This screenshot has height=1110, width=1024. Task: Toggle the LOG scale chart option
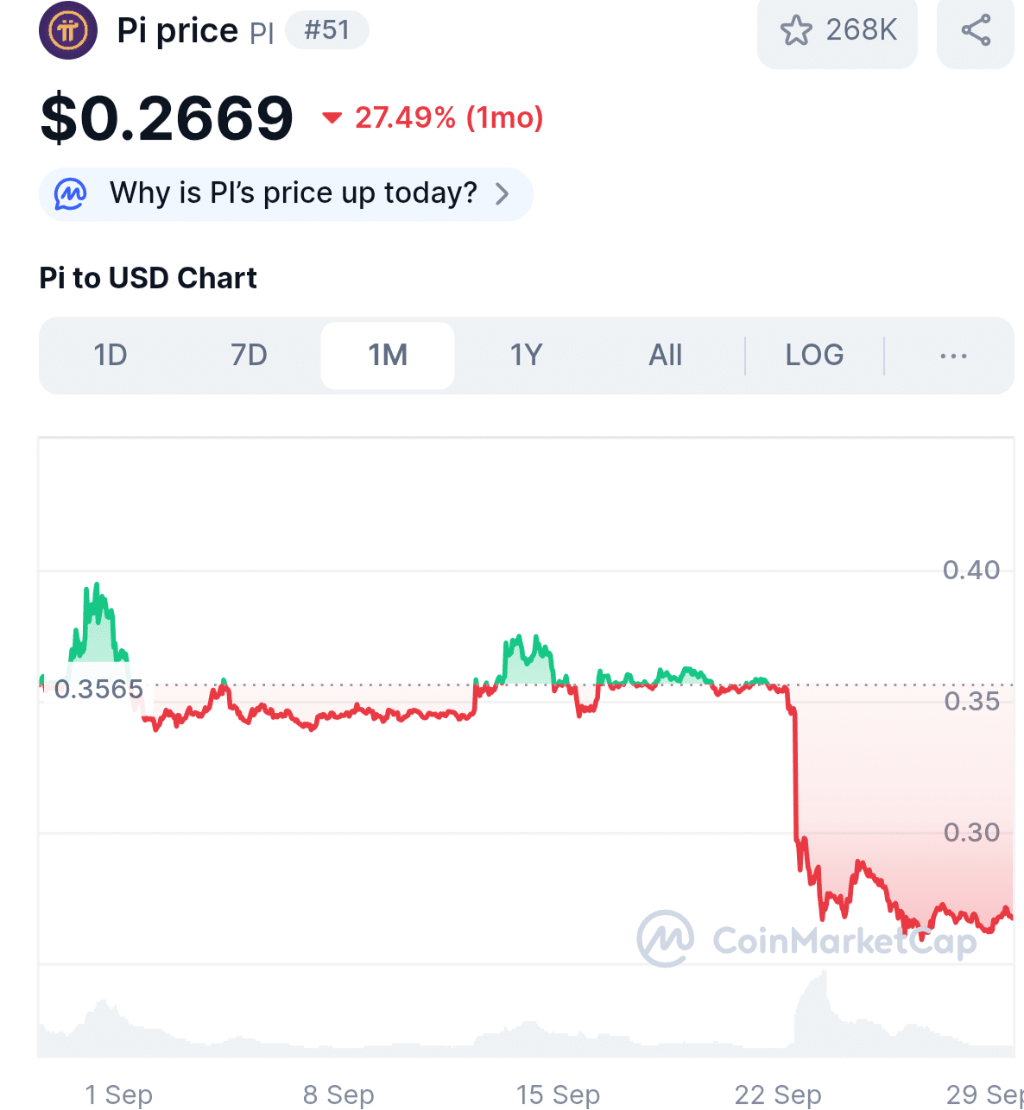coord(814,356)
